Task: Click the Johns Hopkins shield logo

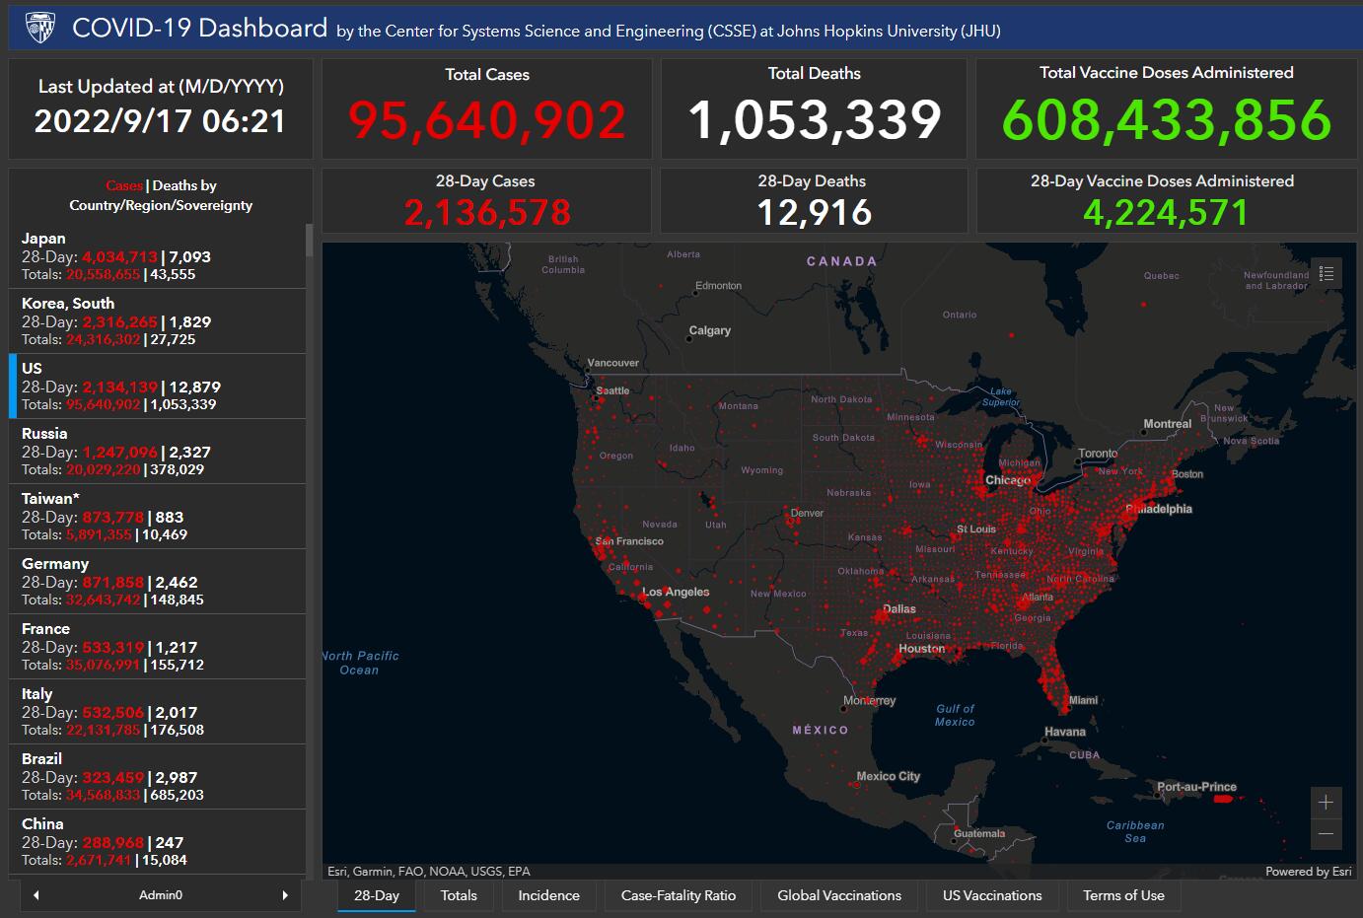Action: (x=40, y=29)
